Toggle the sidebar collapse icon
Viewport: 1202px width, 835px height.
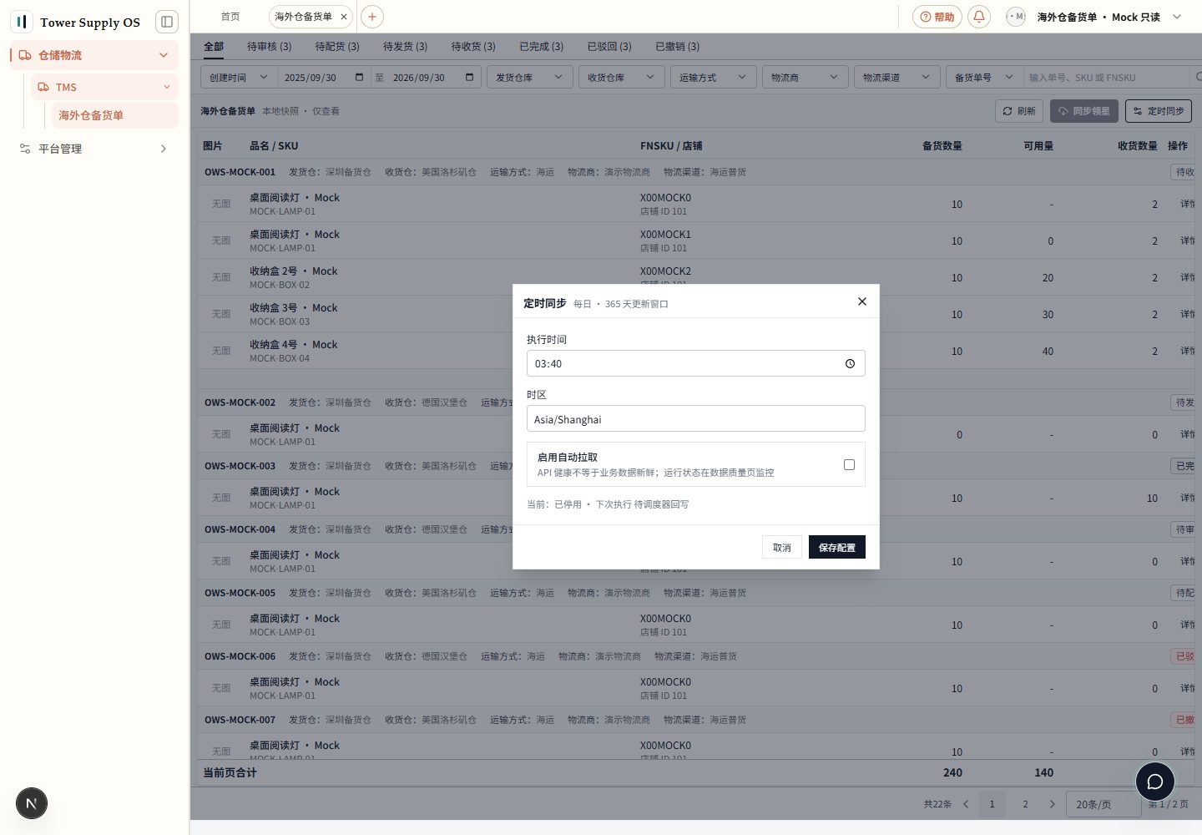[167, 22]
